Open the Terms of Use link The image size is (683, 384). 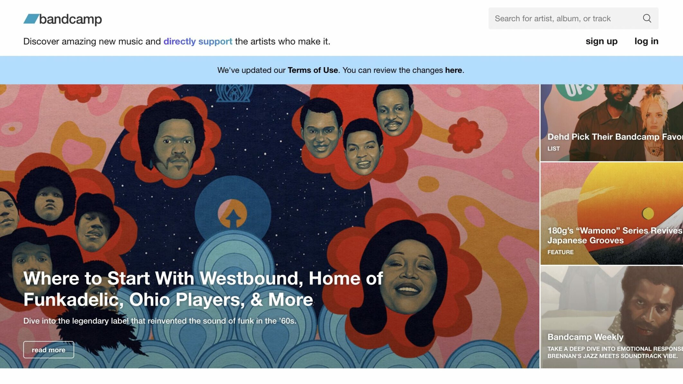point(313,70)
